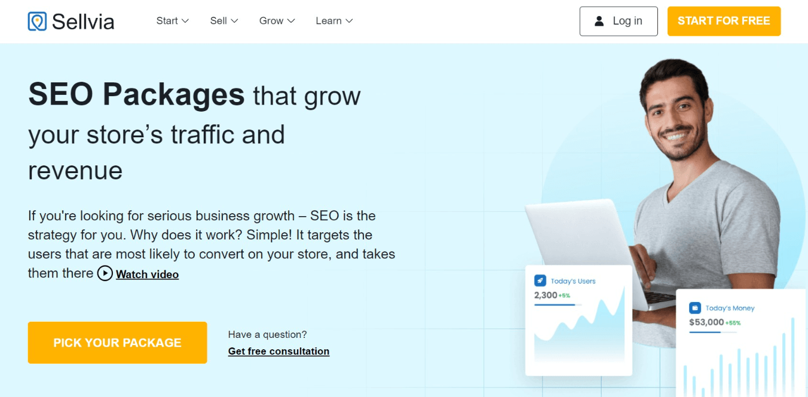Follow the Get free consultation link
Image resolution: width=808 pixels, height=397 pixels.
point(278,351)
